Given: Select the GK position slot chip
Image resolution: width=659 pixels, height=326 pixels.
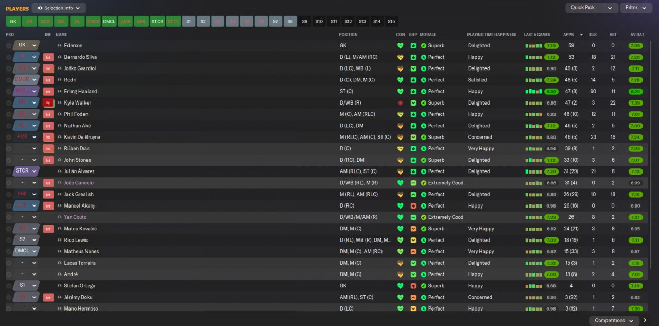Looking at the screenshot, I should [13, 22].
